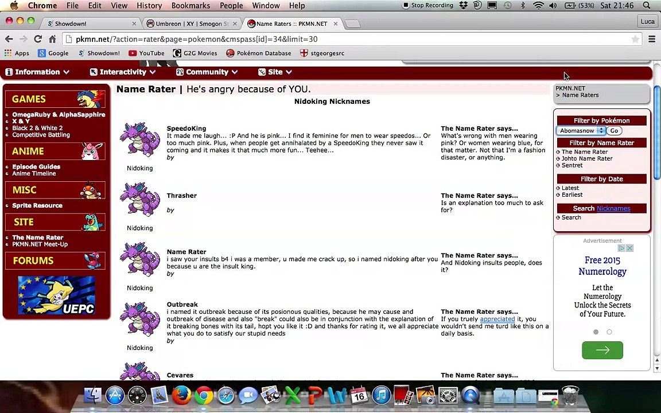The width and height of the screenshot is (661, 413).
Task: Expand the Information site menu
Action: [x=37, y=72]
